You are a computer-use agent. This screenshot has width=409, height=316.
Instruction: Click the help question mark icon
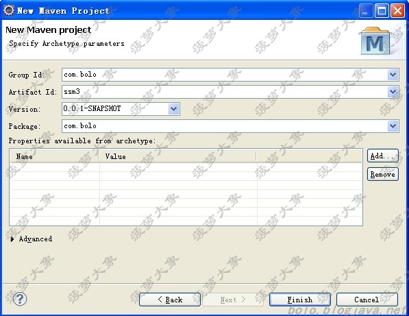click(20, 299)
